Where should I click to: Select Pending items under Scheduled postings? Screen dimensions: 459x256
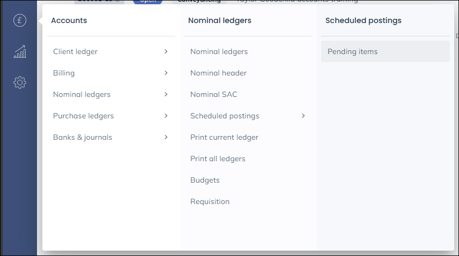tap(385, 51)
